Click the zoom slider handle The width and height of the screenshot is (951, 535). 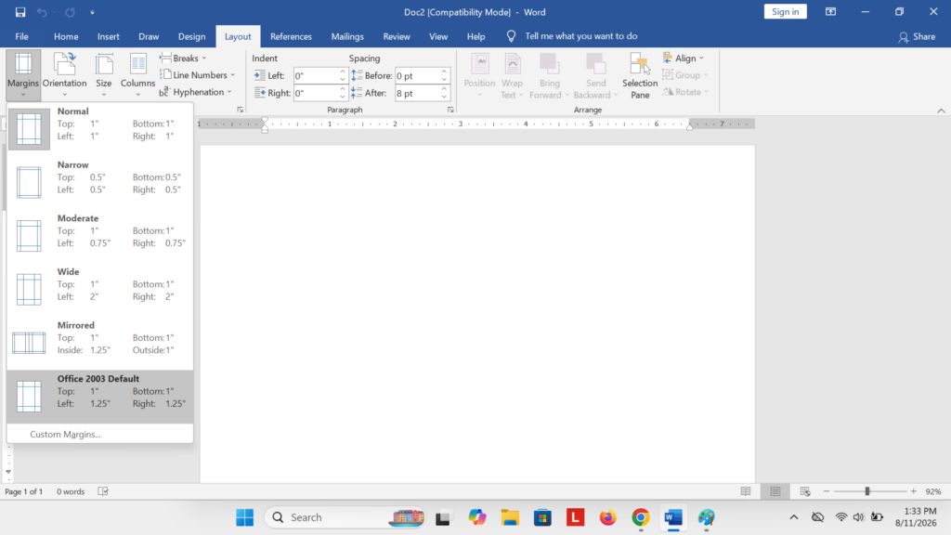[x=867, y=491]
